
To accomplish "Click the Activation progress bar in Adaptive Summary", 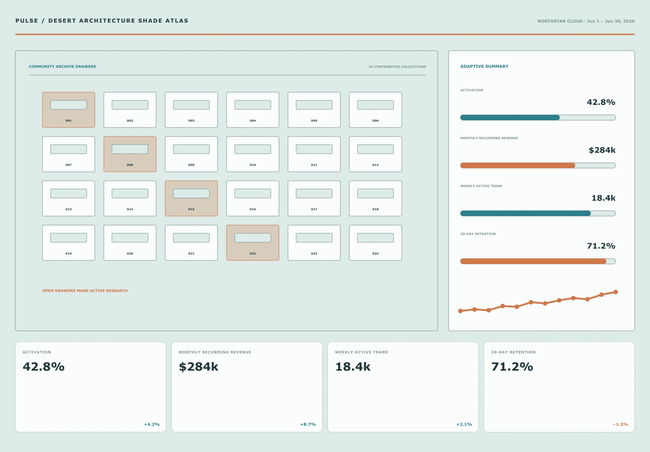I will pyautogui.click(x=538, y=118).
